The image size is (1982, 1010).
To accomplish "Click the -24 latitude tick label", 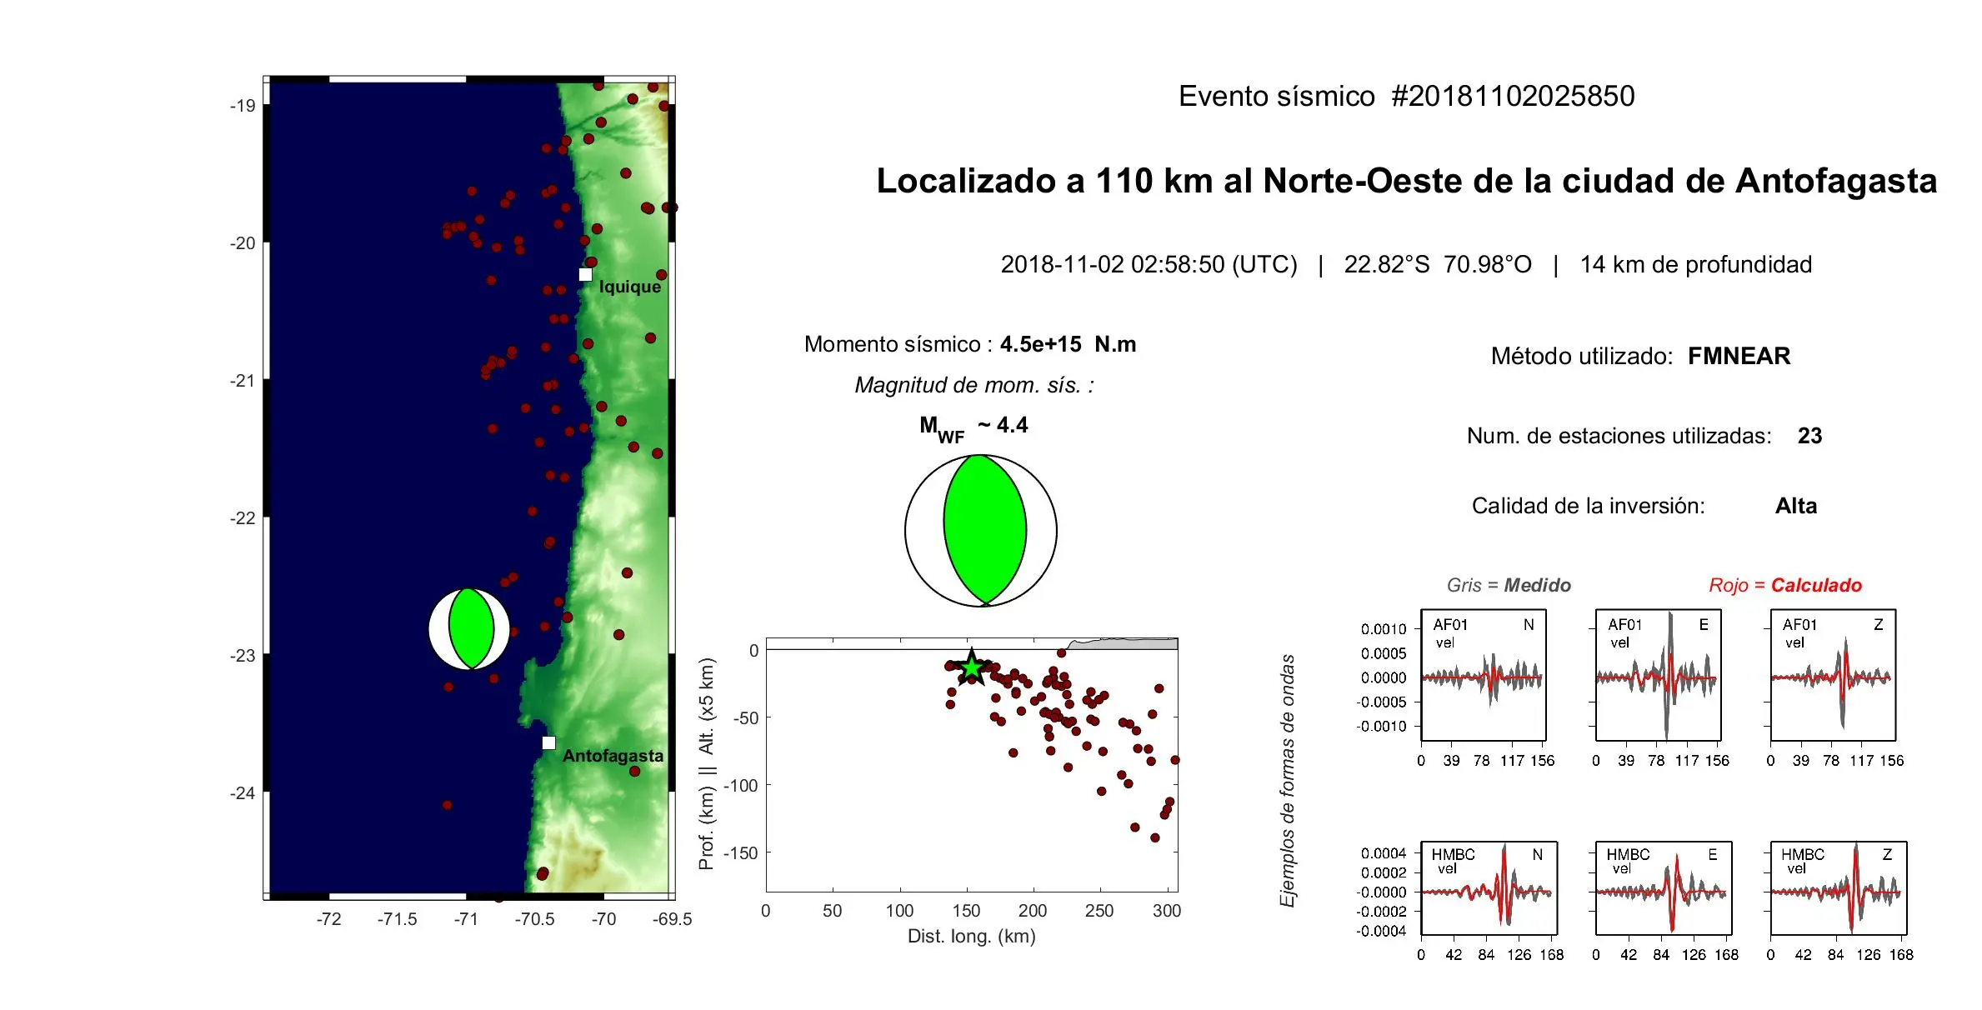I will [x=243, y=793].
